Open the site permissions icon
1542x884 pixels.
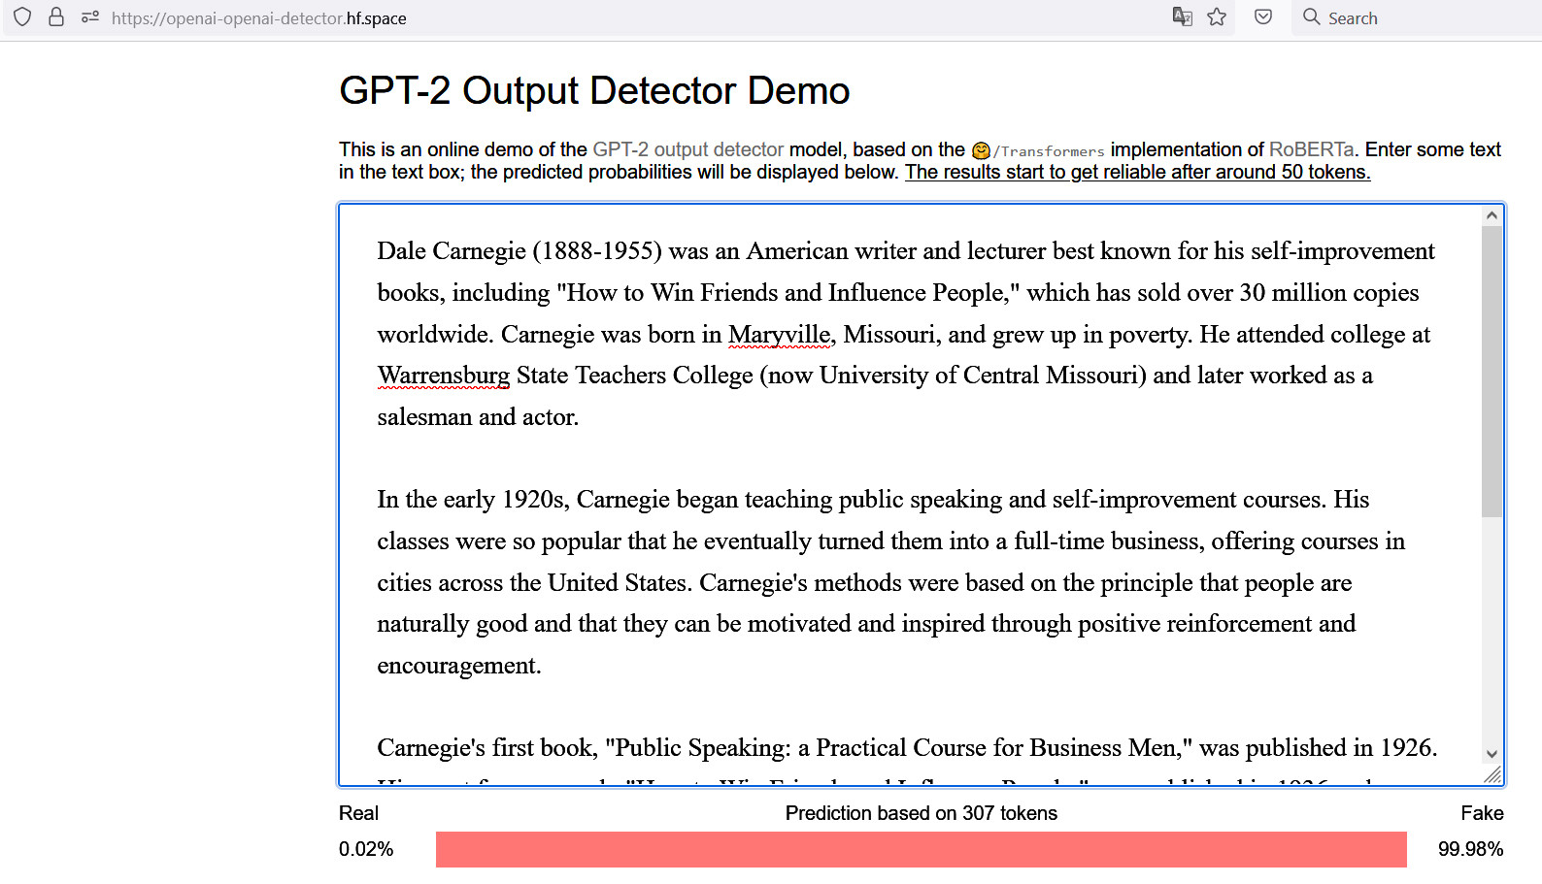pyautogui.click(x=90, y=17)
